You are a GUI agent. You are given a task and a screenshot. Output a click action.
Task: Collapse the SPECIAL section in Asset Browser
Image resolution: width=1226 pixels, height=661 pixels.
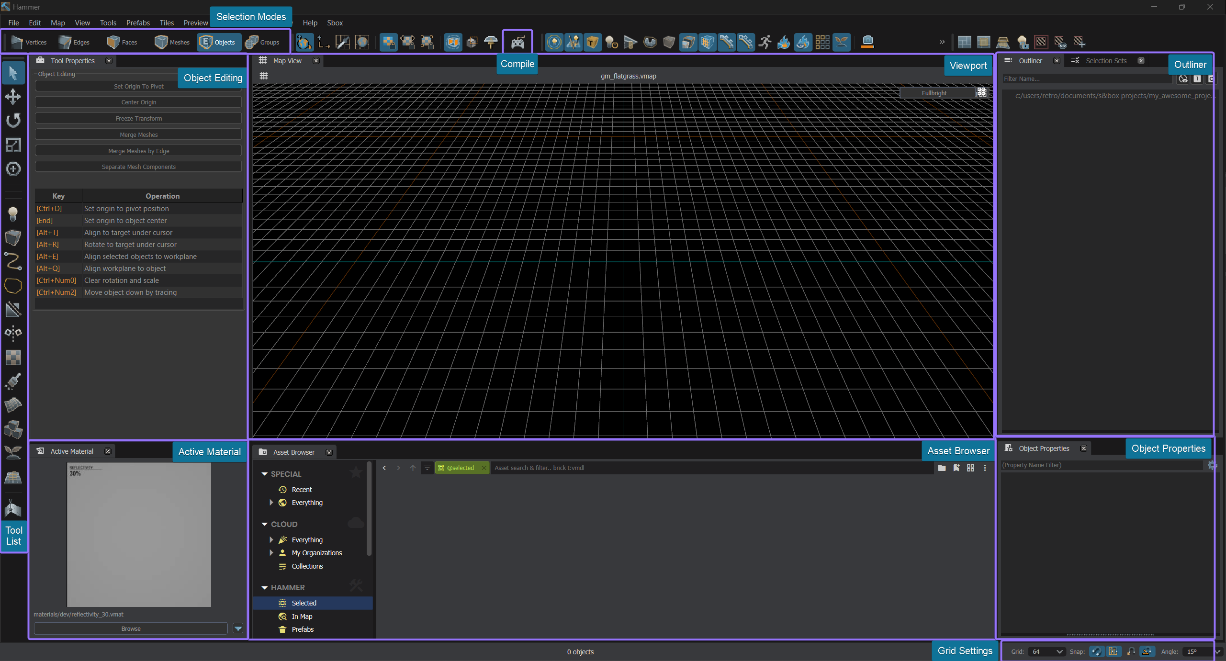pos(264,474)
